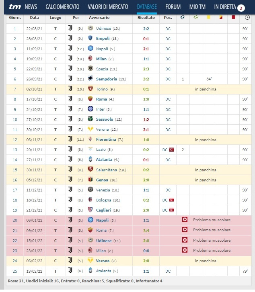Open matchday 13 link
Image resolution: width=255 pixels, height=292 pixels.
15,150
